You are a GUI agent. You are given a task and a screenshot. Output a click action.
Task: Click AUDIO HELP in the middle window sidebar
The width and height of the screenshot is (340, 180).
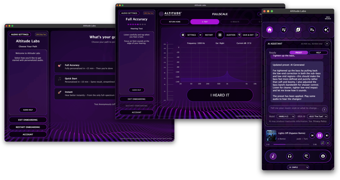coord(137,90)
